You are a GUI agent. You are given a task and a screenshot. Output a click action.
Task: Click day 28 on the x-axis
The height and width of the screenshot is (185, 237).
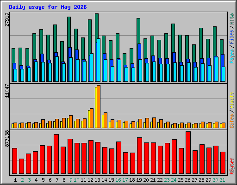(201, 180)
